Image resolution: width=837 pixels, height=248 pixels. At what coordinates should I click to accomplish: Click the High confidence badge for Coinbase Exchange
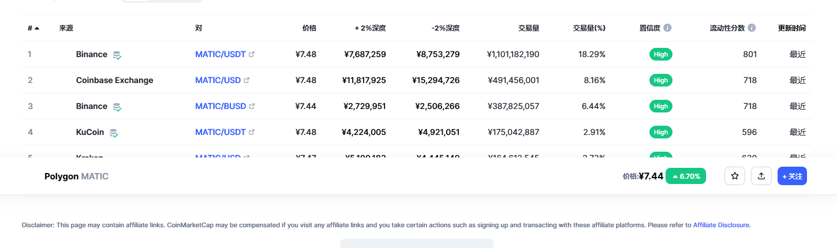tap(661, 80)
